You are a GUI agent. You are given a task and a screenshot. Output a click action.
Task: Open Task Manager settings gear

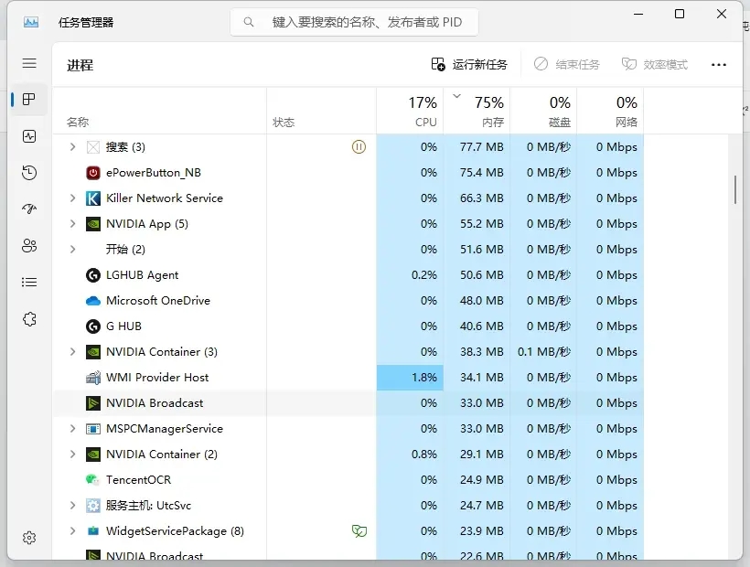coord(29,538)
